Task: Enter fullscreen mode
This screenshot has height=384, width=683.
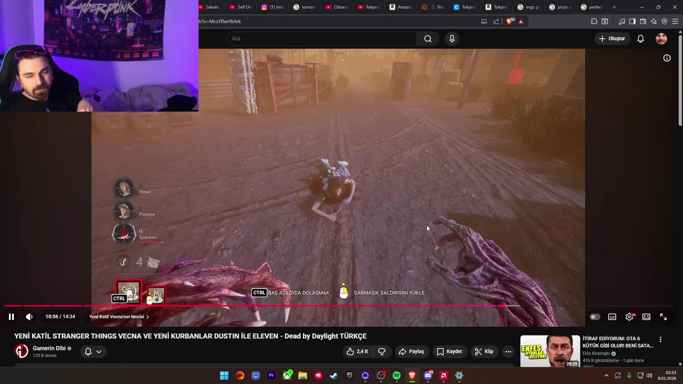Action: (663, 317)
